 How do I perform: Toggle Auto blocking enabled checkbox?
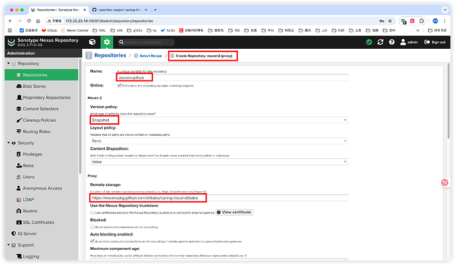[x=92, y=241]
